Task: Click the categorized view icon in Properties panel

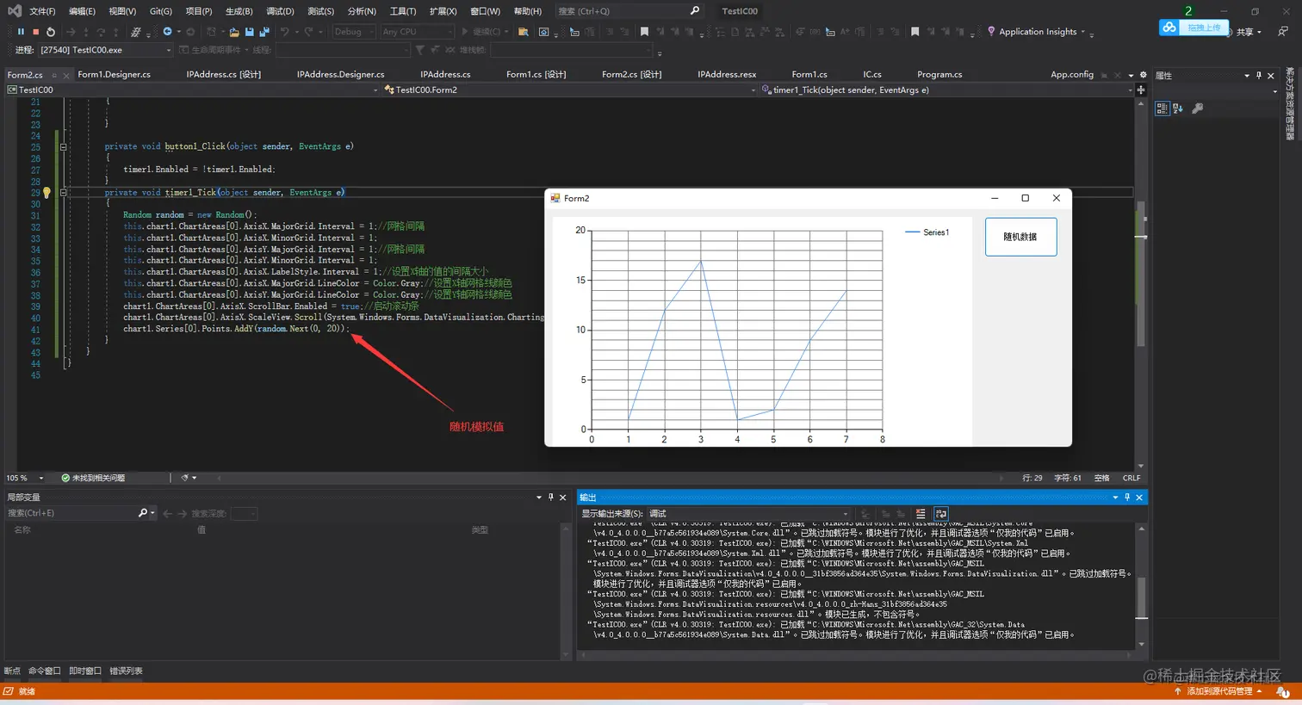Action: point(1162,108)
